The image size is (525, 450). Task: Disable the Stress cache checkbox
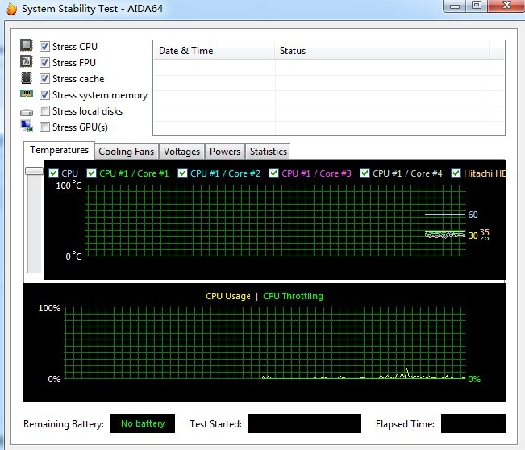point(44,79)
